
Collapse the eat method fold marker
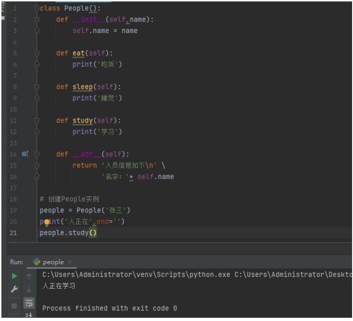pos(38,53)
